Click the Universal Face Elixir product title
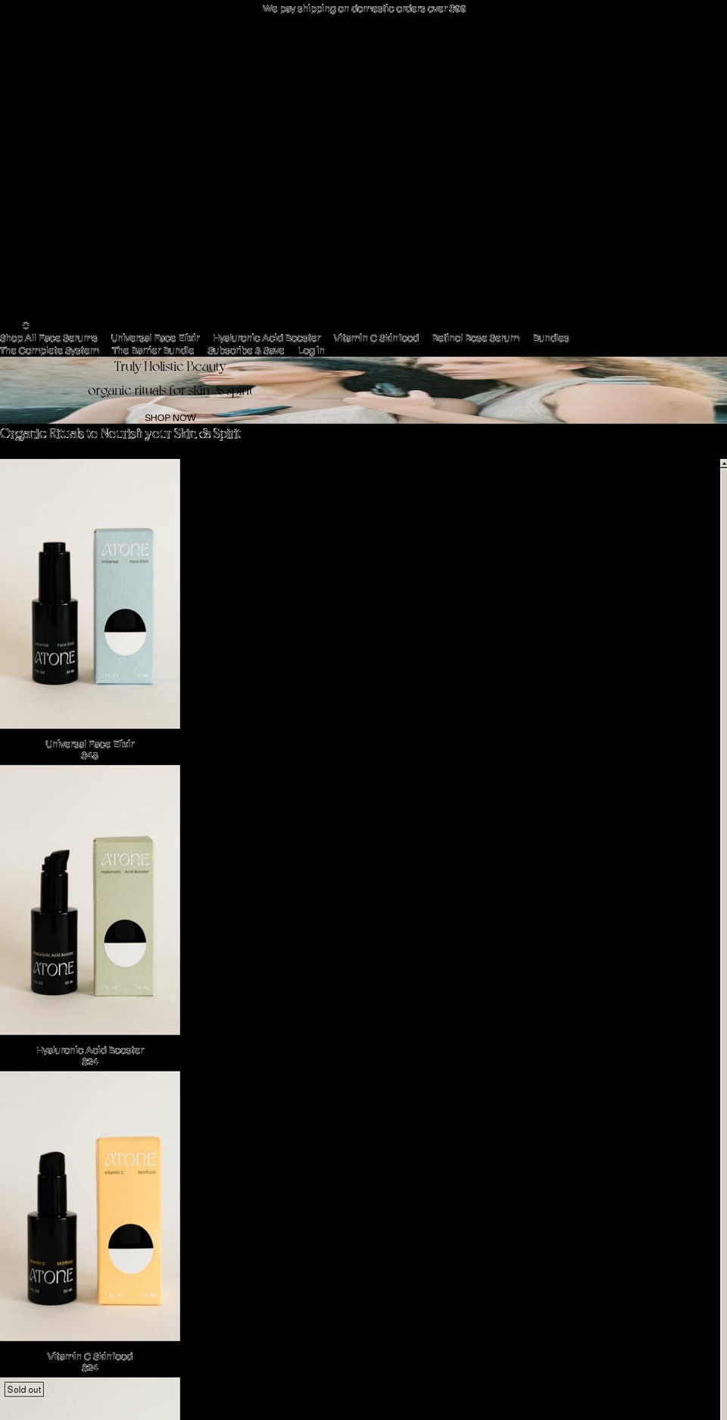 click(x=90, y=744)
